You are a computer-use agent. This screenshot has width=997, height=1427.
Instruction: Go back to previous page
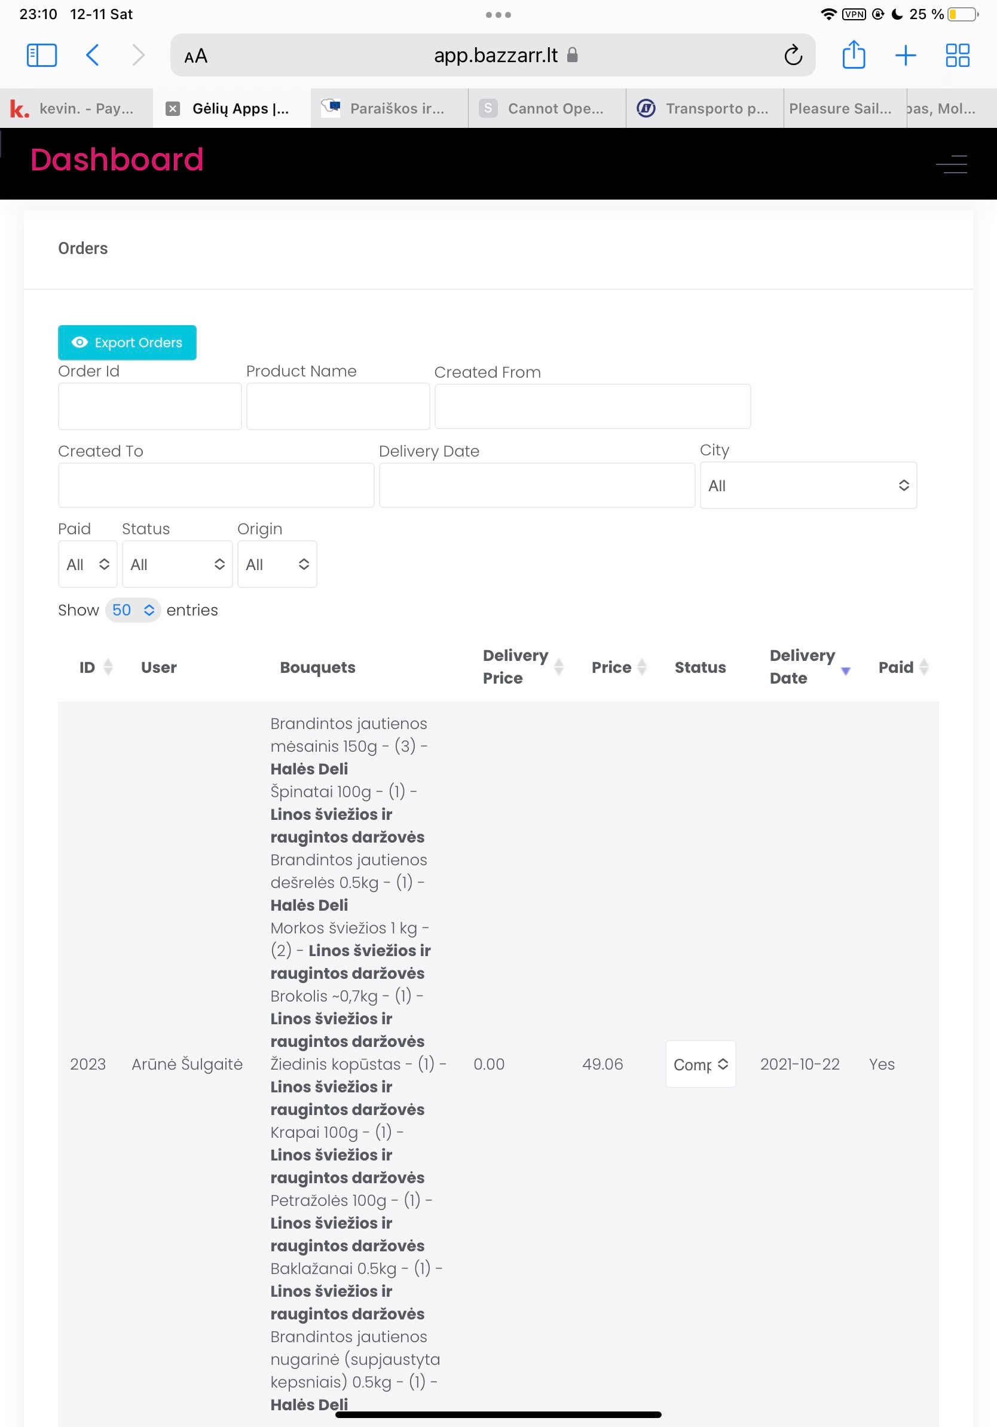tap(92, 56)
